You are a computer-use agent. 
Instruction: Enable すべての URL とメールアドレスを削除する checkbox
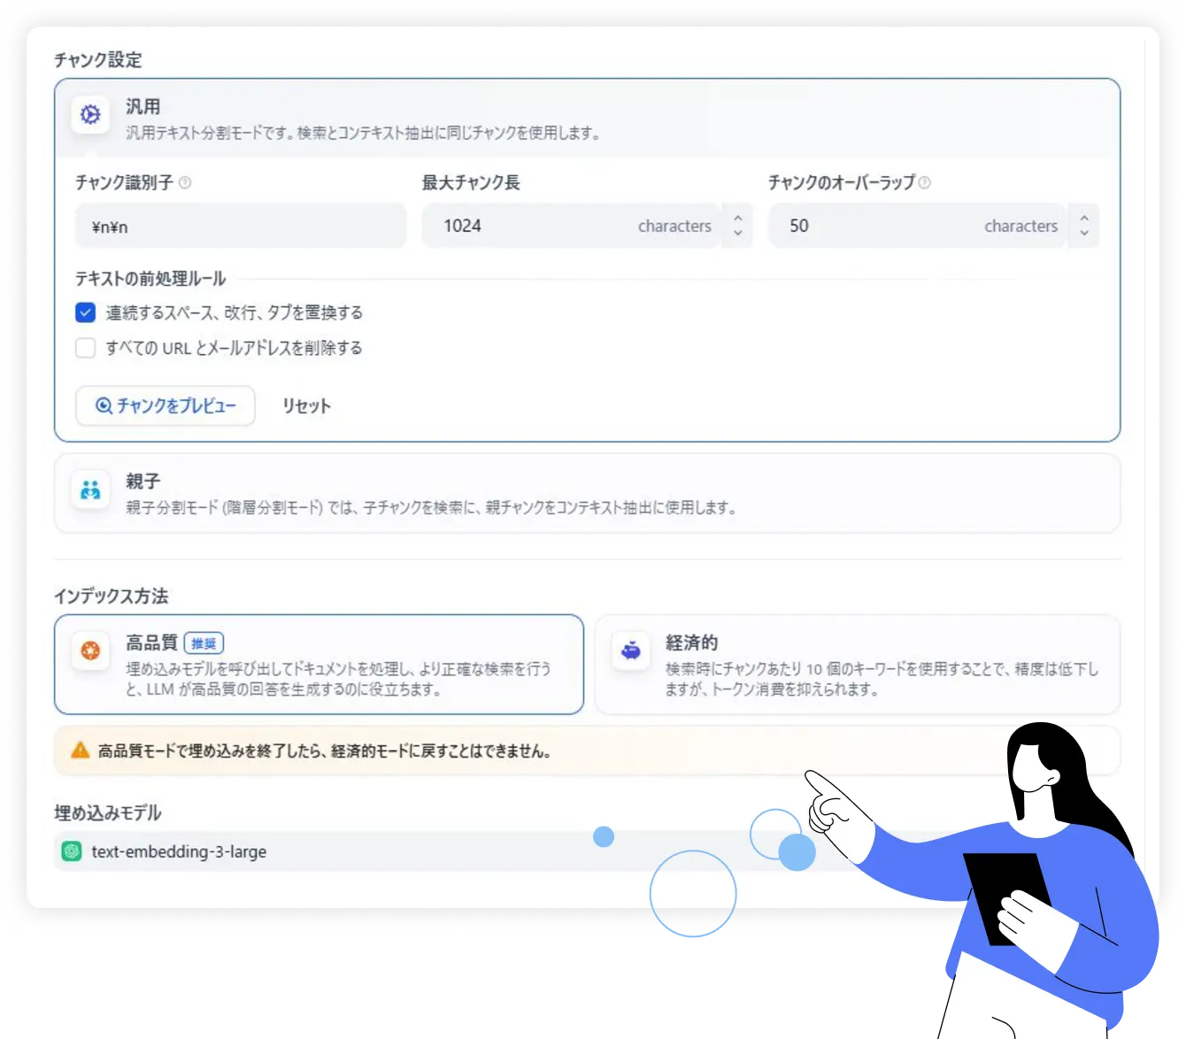(86, 348)
